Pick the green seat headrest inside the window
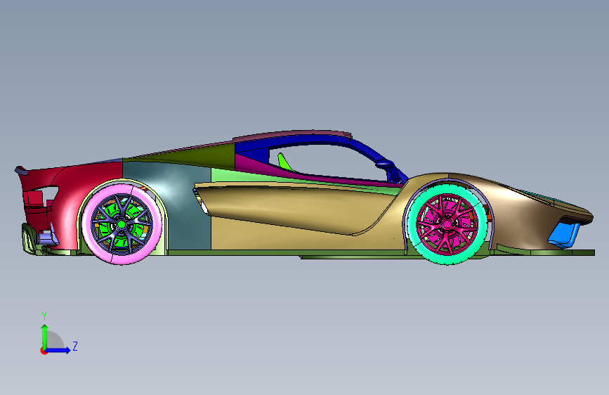This screenshot has height=395, width=609. [284, 162]
